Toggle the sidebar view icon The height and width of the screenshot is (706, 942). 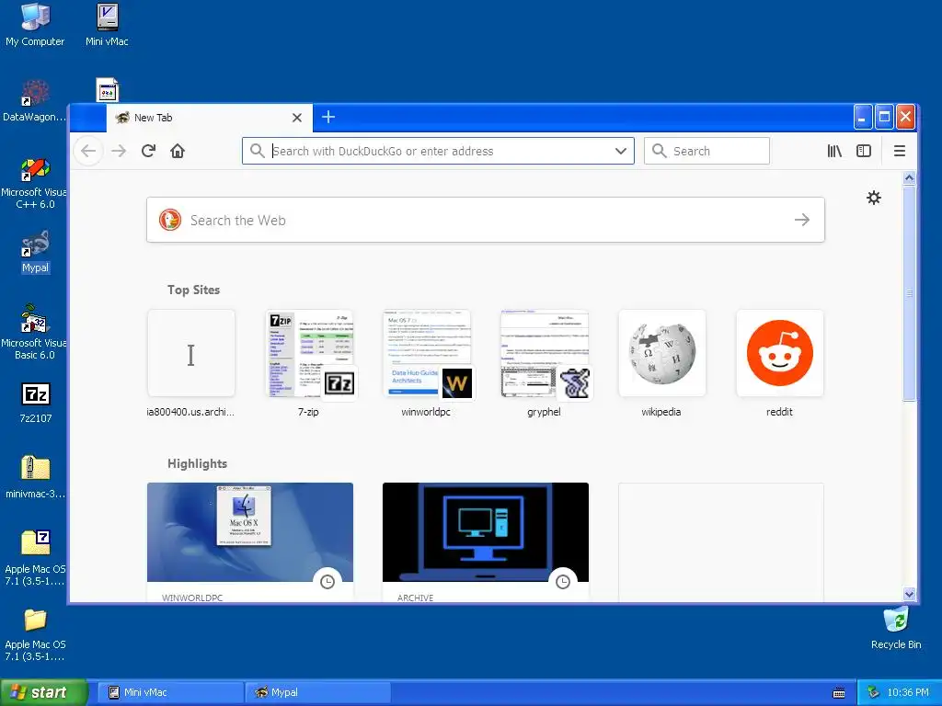[x=863, y=151]
